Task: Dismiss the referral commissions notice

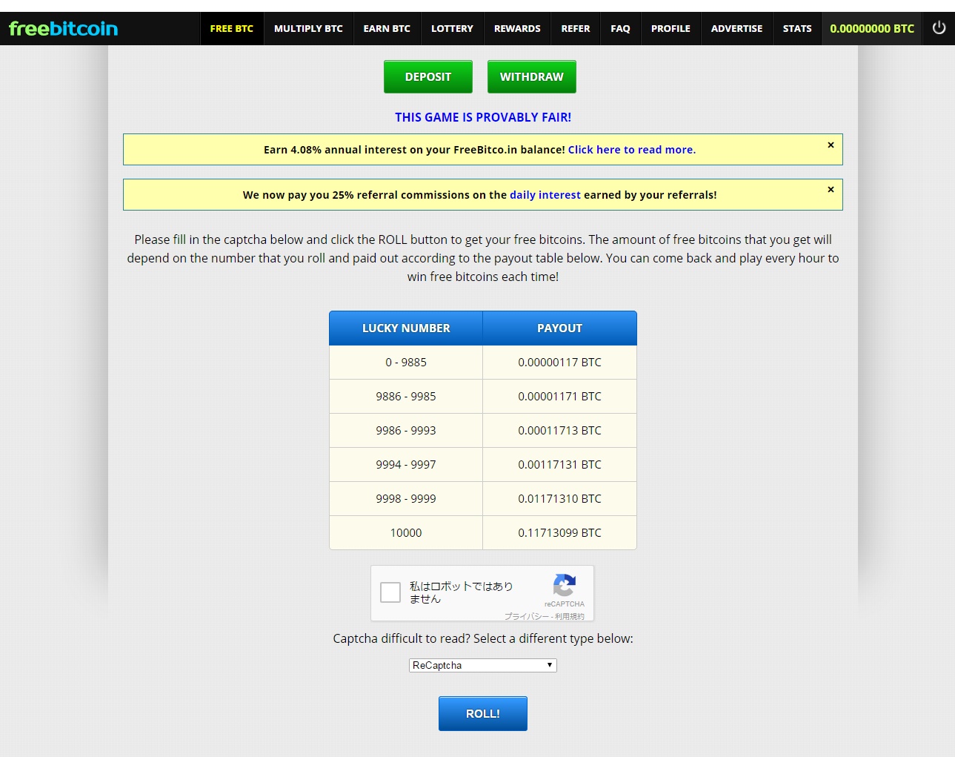Action: point(831,189)
